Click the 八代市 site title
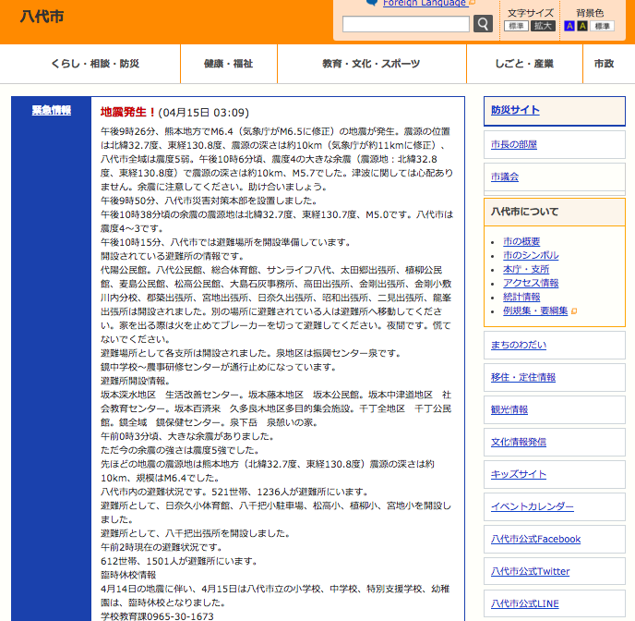This screenshot has height=621, width=635. 42,17
